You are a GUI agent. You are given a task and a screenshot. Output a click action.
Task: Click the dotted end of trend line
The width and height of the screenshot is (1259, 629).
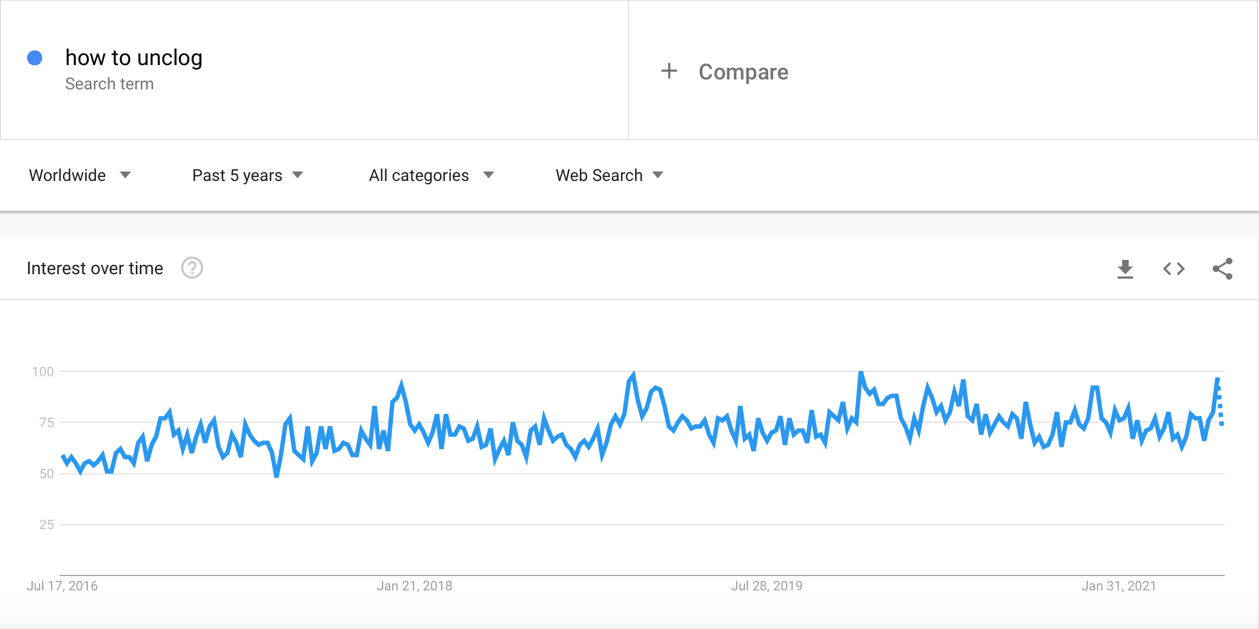point(1220,402)
